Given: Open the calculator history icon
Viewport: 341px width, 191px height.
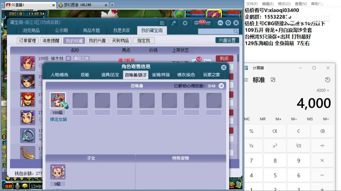Looking at the screenshot, I should coord(328,80).
